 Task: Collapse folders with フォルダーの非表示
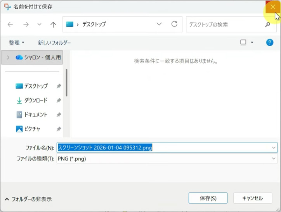point(28,199)
